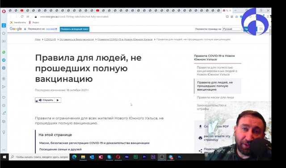Open Telegram in the Opera sidebar

[4, 60]
